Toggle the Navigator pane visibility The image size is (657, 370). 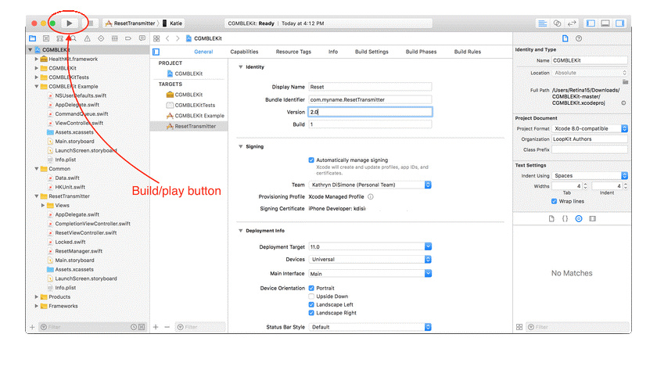coord(591,23)
